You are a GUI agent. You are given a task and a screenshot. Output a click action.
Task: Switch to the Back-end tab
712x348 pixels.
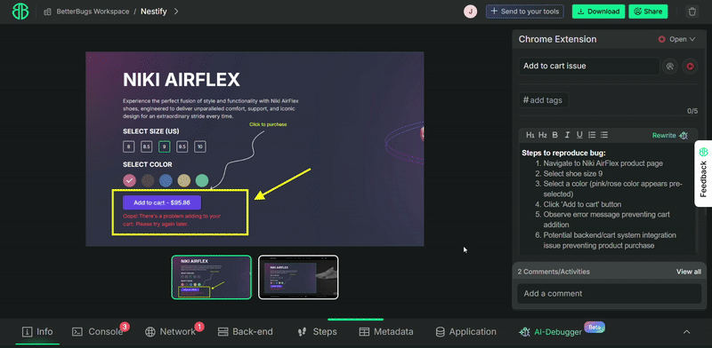coord(246,332)
